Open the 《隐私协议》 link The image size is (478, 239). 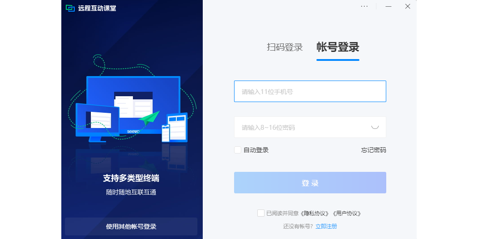[x=315, y=213]
